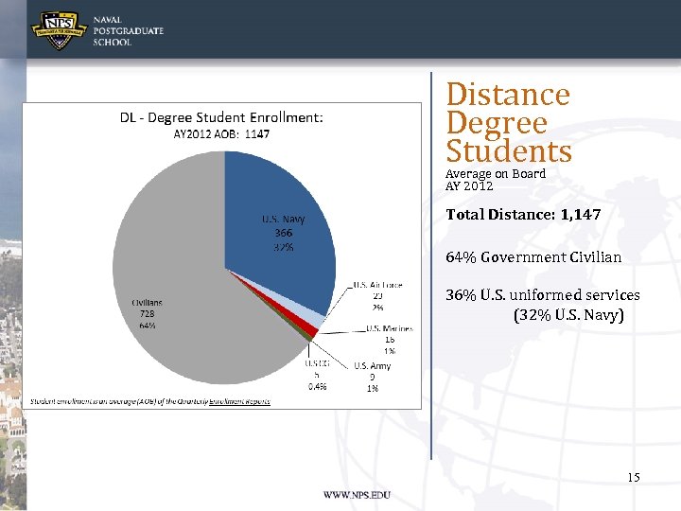Viewport: 681px width, 511px height.
Task: Click the USCG 0.4% data label
Action: pyautogui.click(x=317, y=375)
